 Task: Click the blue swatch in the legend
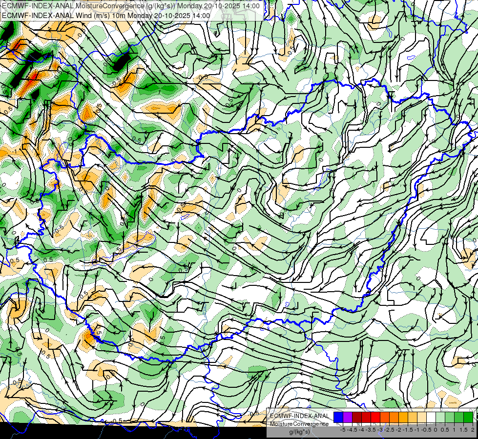click(x=338, y=417)
